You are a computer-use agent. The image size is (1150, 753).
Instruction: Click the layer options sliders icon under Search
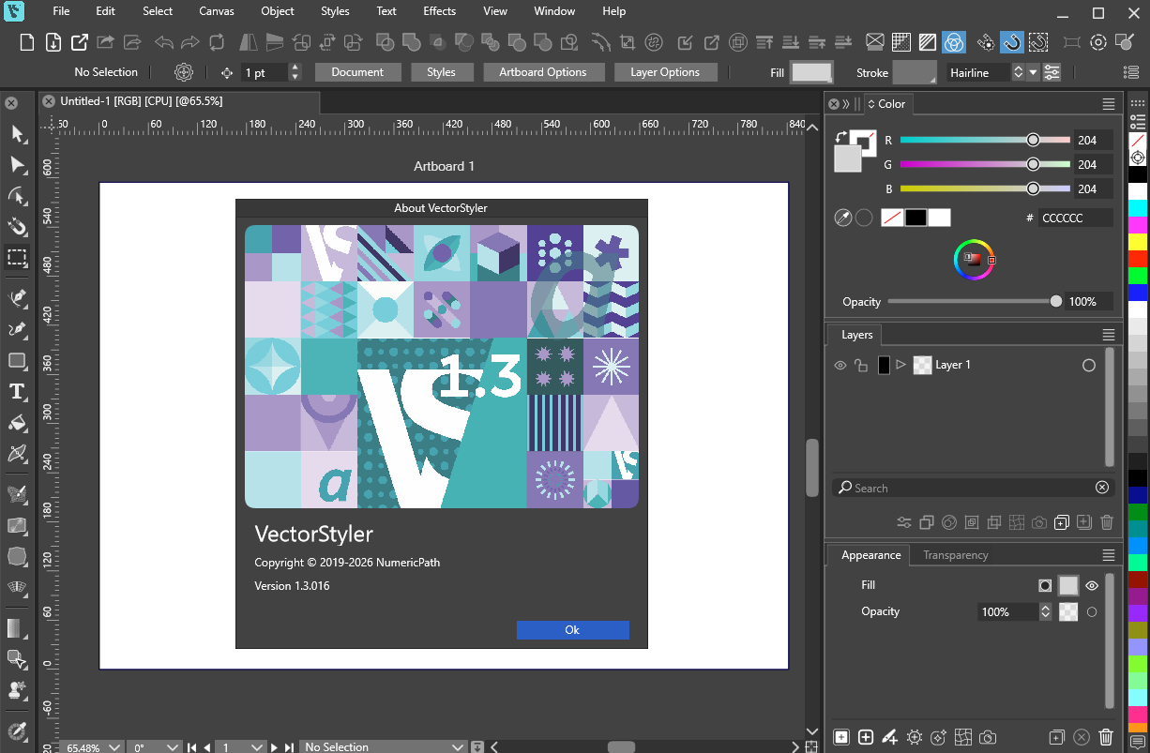pos(904,522)
